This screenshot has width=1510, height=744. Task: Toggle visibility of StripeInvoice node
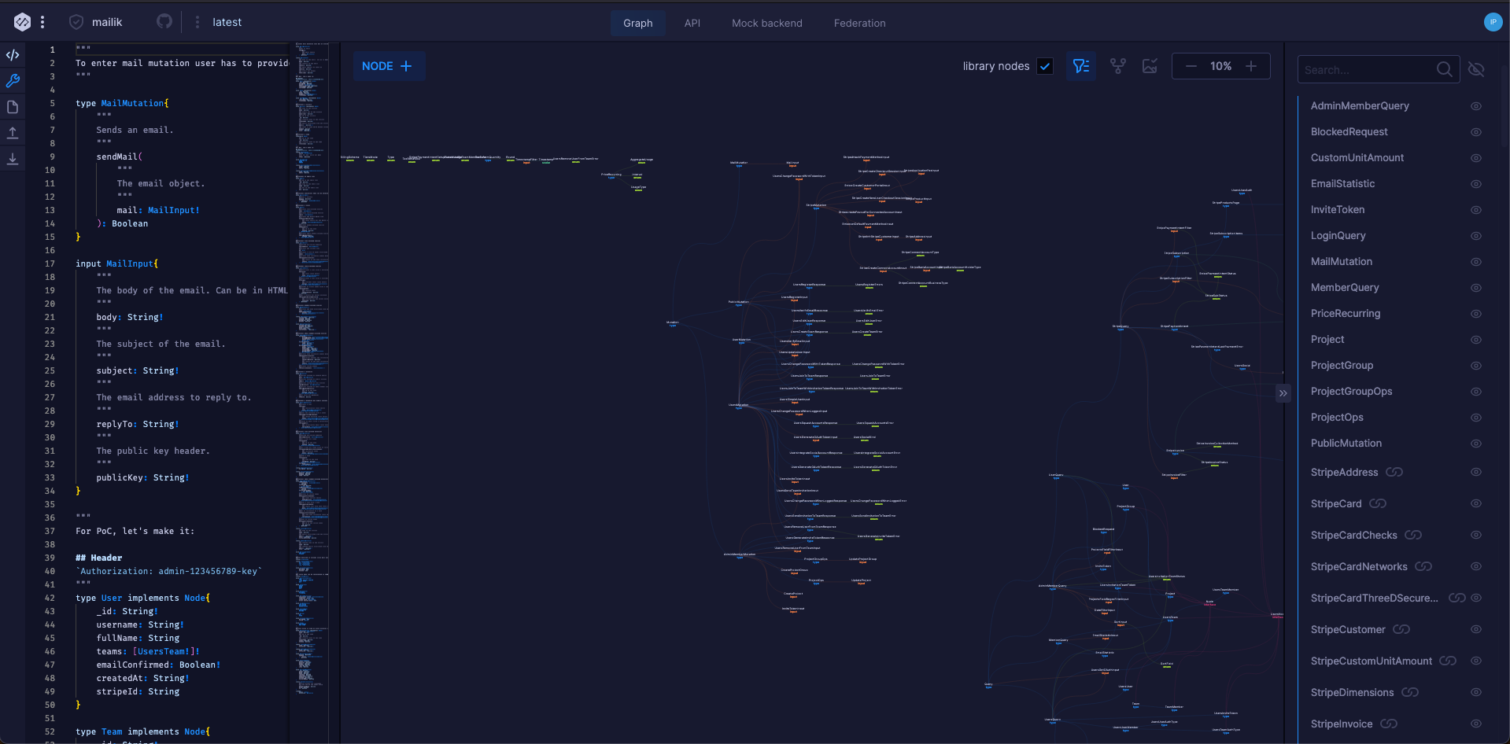[1476, 724]
